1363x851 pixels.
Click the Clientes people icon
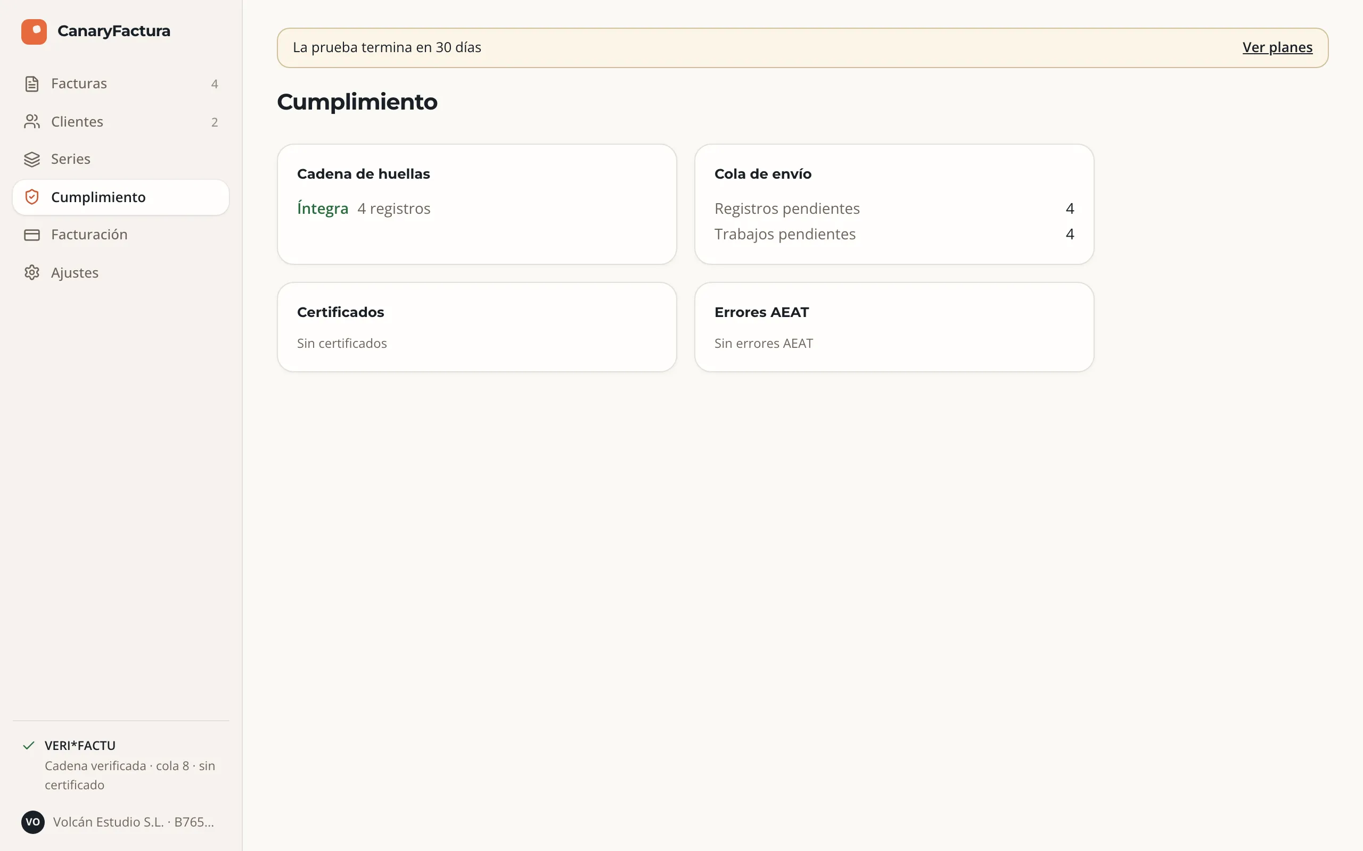[32, 122]
